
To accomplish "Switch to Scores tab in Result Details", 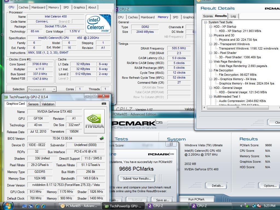I will tap(208, 16).
